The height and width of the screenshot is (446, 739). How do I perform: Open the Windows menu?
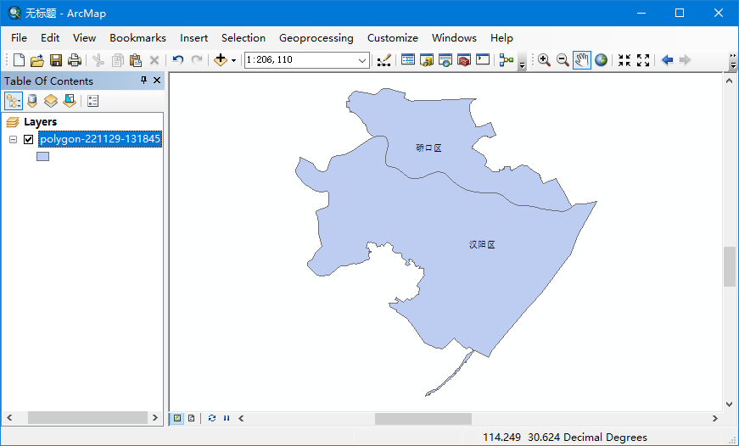[x=454, y=37]
